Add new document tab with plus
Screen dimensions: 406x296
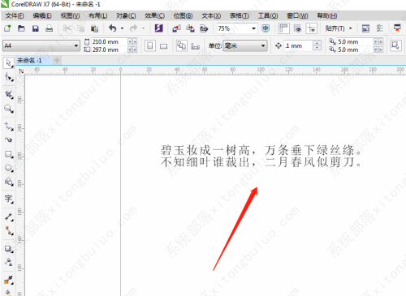click(x=57, y=60)
